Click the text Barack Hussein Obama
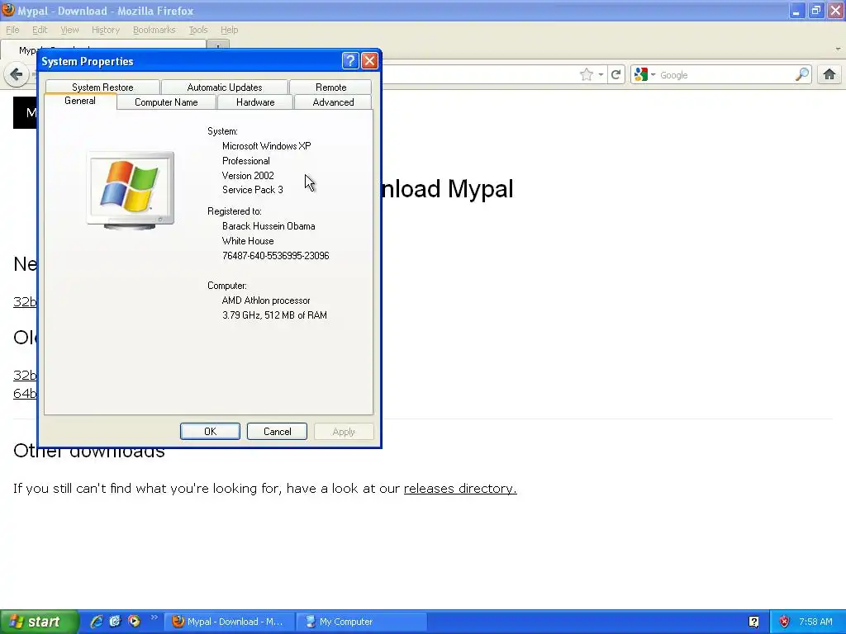The height and width of the screenshot is (634, 846). coord(269,226)
